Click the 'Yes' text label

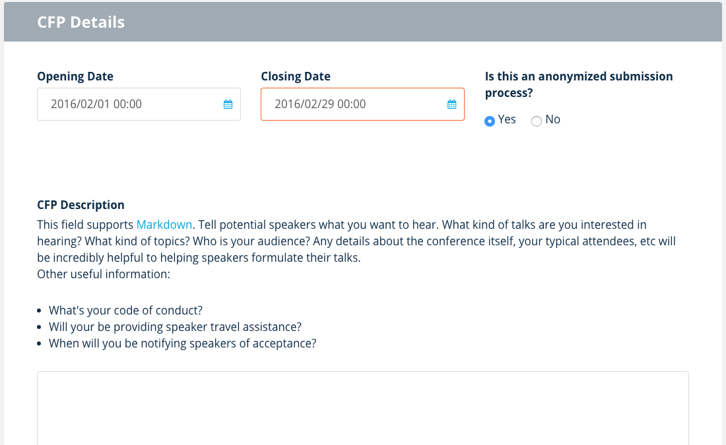pos(507,119)
